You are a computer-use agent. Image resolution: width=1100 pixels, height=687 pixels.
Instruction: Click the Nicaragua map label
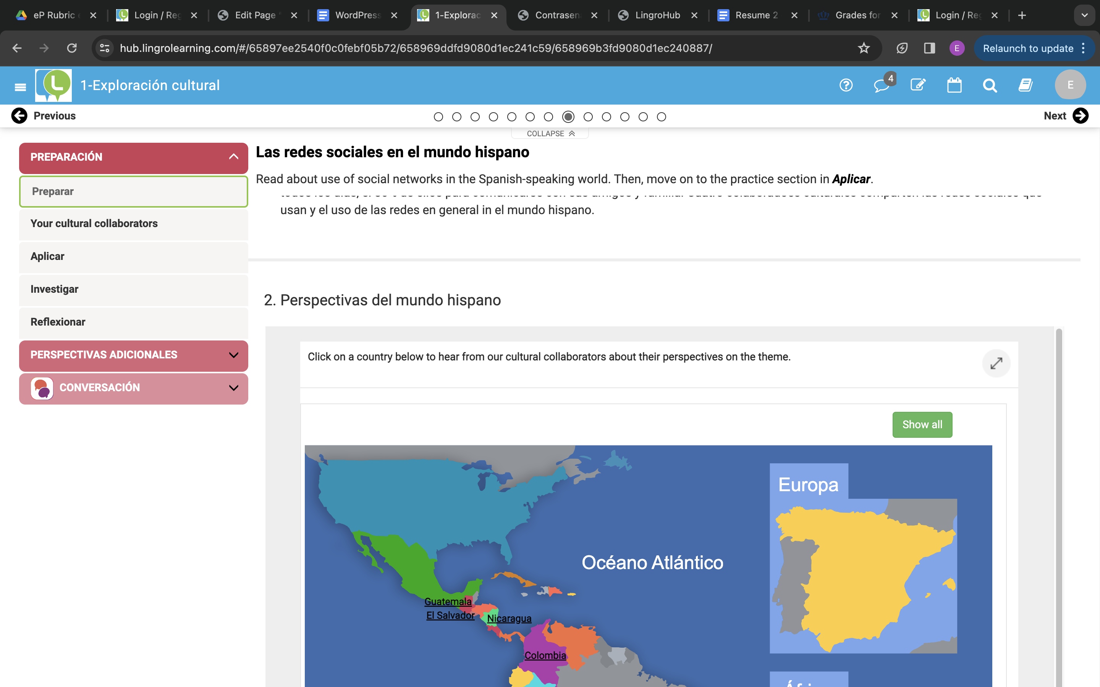509,619
